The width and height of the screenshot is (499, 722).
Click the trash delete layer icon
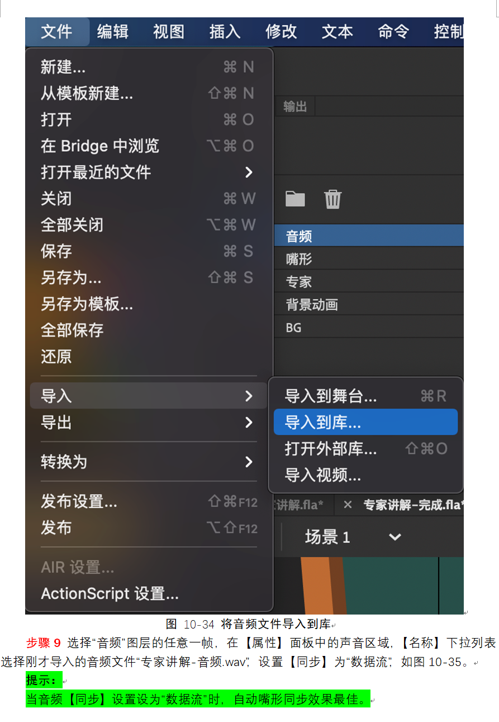tap(333, 199)
